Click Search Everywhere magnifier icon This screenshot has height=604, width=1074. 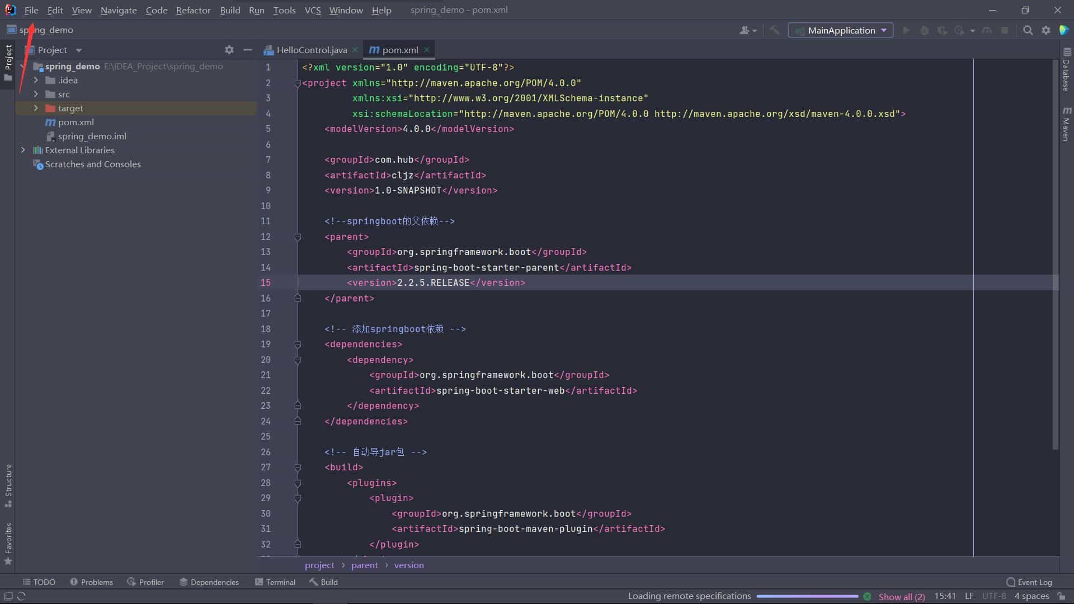click(x=1028, y=30)
